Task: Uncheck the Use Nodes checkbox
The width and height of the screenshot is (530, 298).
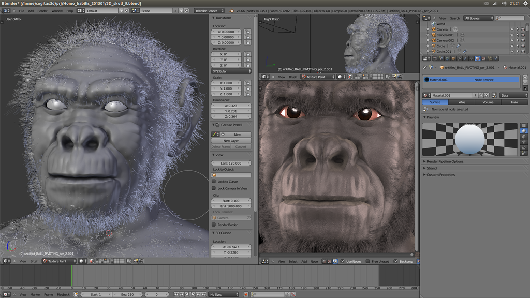Action: point(343,261)
